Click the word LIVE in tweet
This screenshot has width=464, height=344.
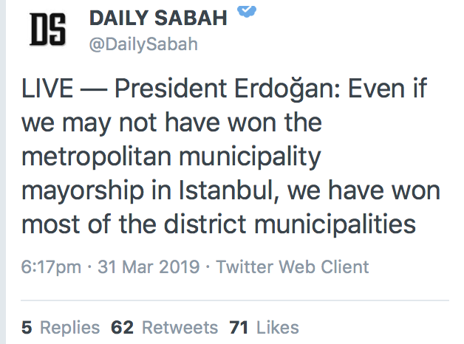click(47, 88)
